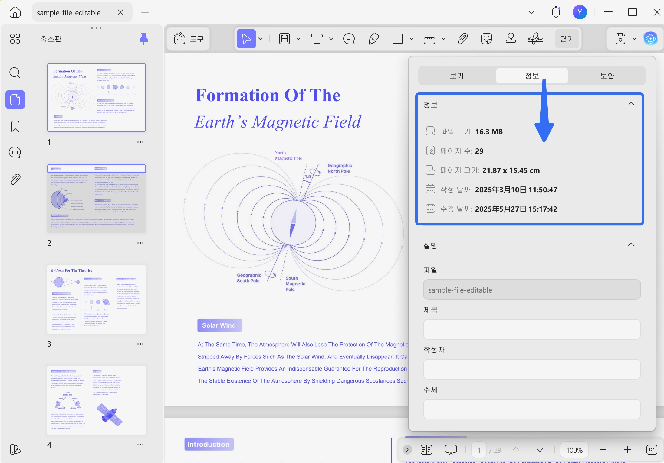664x463 pixels.
Task: Click the 제목 title input field
Action: click(x=532, y=329)
